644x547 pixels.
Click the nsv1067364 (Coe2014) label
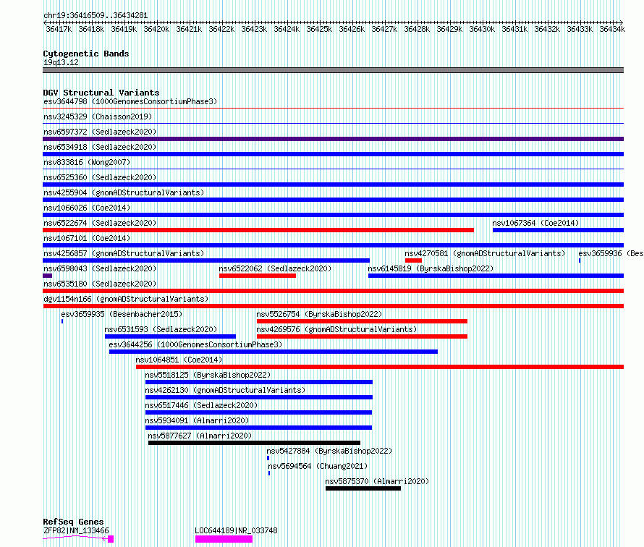[x=535, y=223]
